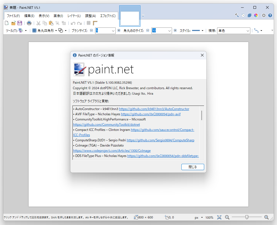Open the Colors wheel icon in the title bar
Viewport: 277px width, 225px height.
click(x=256, y=15)
